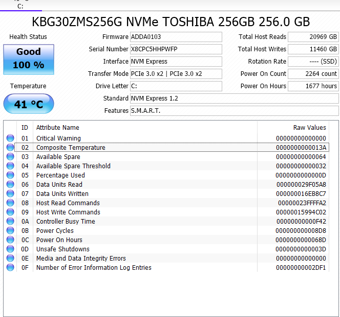Select the Controller Busy Time attribute name

66,222
